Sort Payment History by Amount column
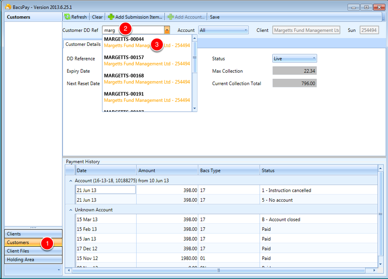Image resolution: width=388 pixels, height=279 pixels. [x=167, y=170]
